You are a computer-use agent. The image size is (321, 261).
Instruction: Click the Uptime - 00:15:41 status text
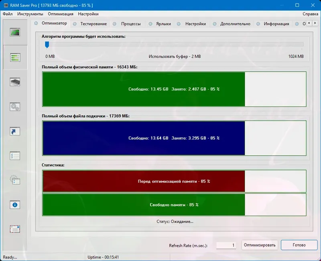(x=103, y=257)
